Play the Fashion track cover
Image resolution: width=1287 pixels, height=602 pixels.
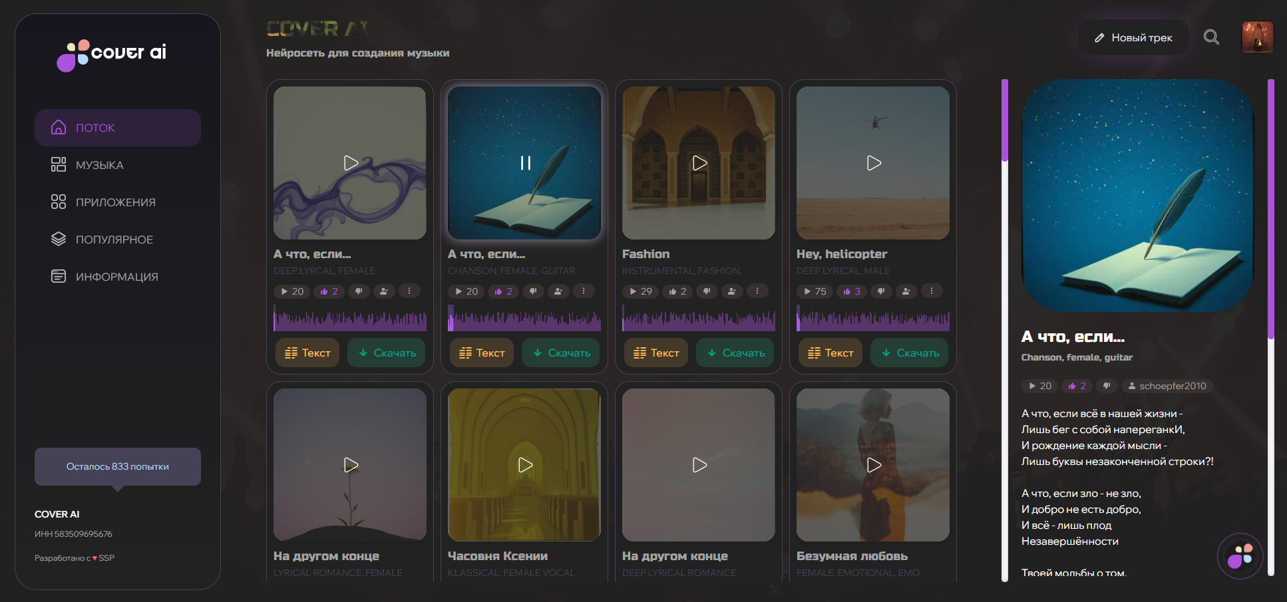coord(699,163)
